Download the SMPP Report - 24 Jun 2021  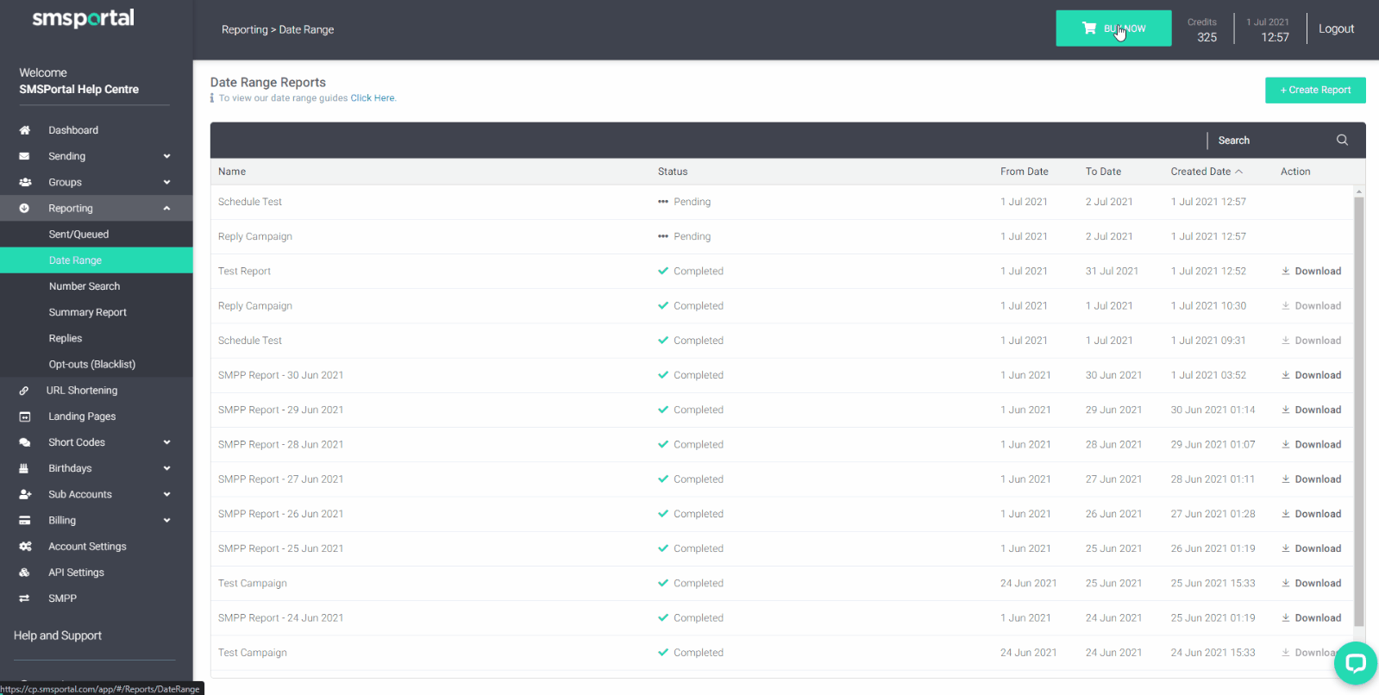pyautogui.click(x=1312, y=618)
